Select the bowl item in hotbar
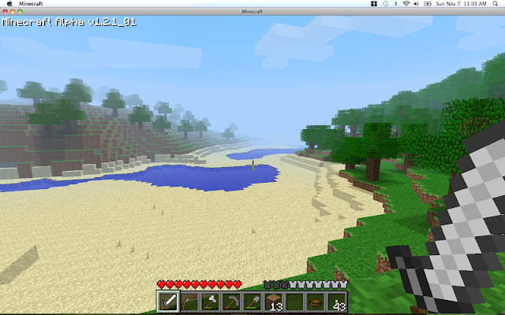Viewport: 505px width, 315px height. coord(316,302)
